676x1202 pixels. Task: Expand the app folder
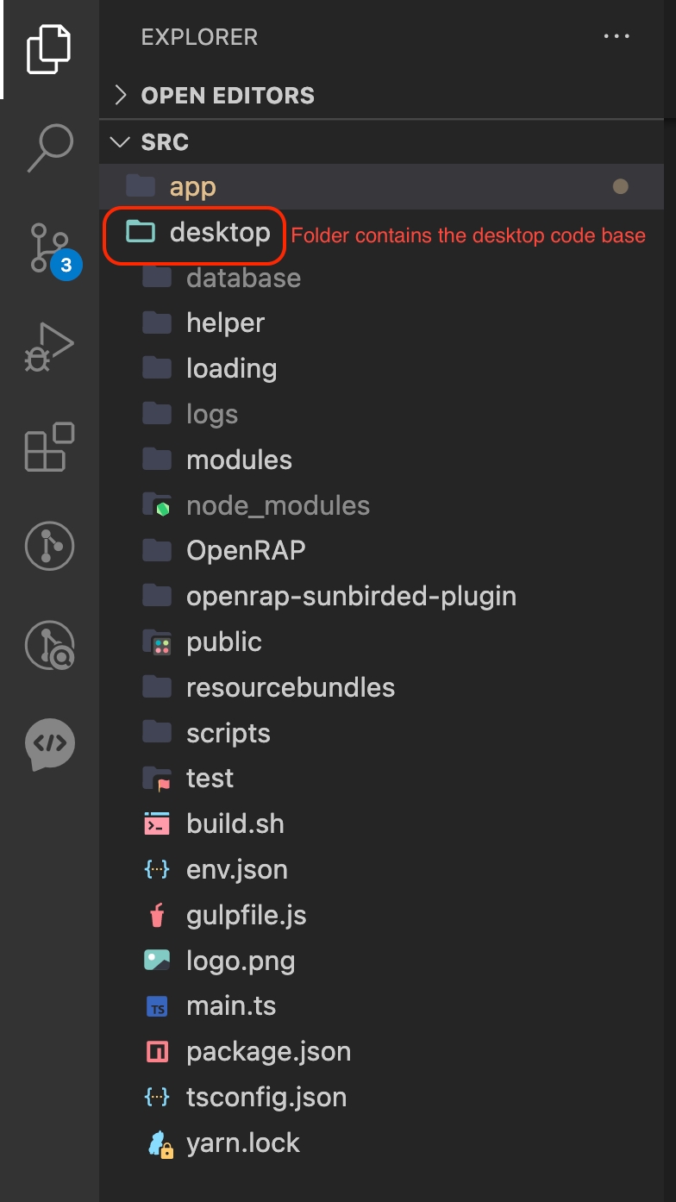192,186
